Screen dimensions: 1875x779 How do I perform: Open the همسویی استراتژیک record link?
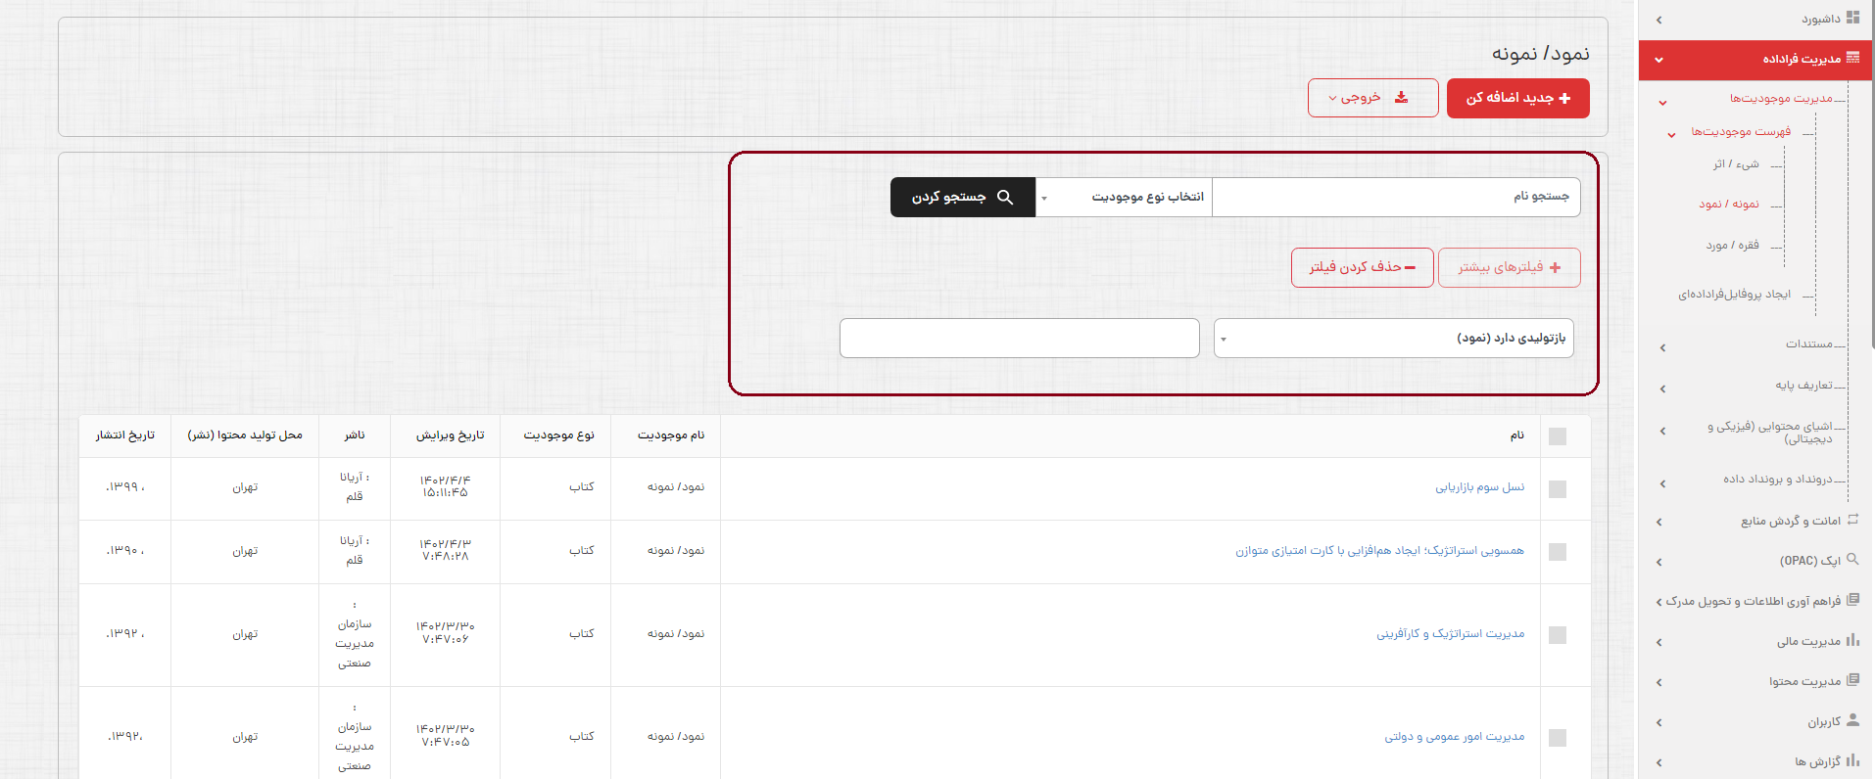1379,551
